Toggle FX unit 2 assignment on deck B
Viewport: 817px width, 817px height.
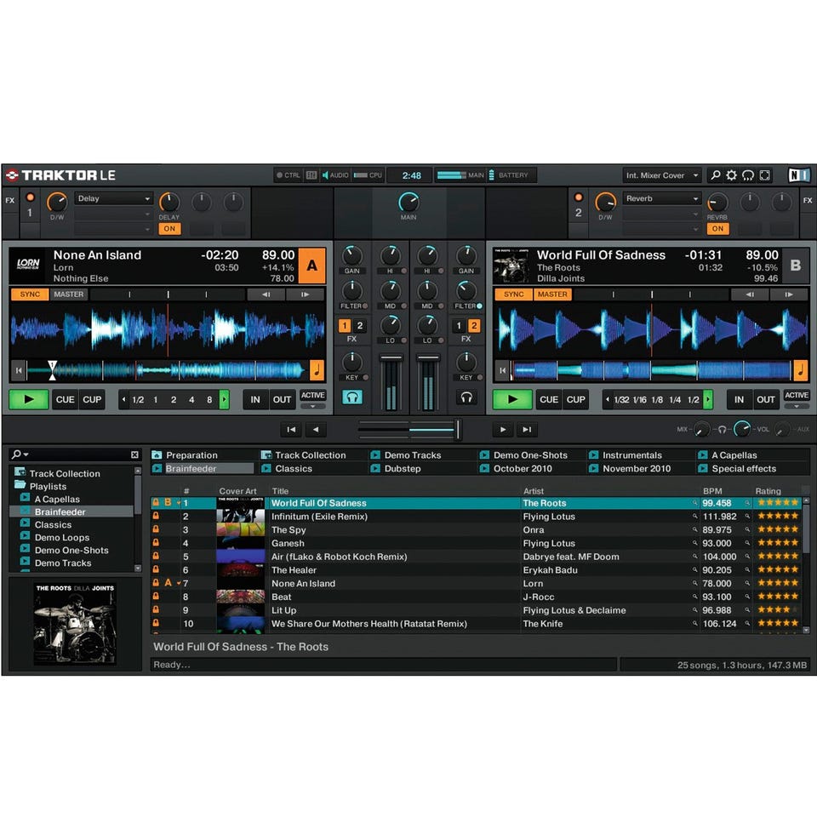tap(474, 326)
